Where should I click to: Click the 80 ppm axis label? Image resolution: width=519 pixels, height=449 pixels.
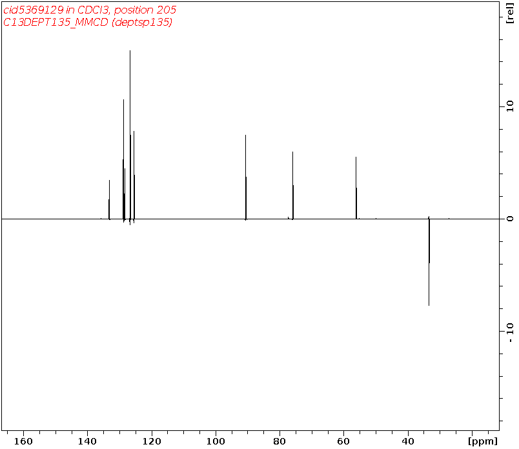pos(280,441)
